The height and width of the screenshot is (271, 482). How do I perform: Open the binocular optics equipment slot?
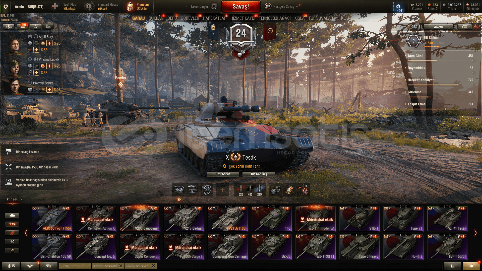(178, 190)
